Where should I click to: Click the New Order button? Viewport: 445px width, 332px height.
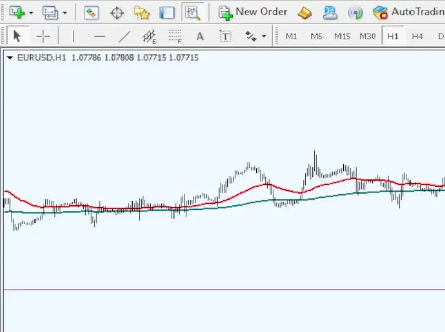pos(253,12)
